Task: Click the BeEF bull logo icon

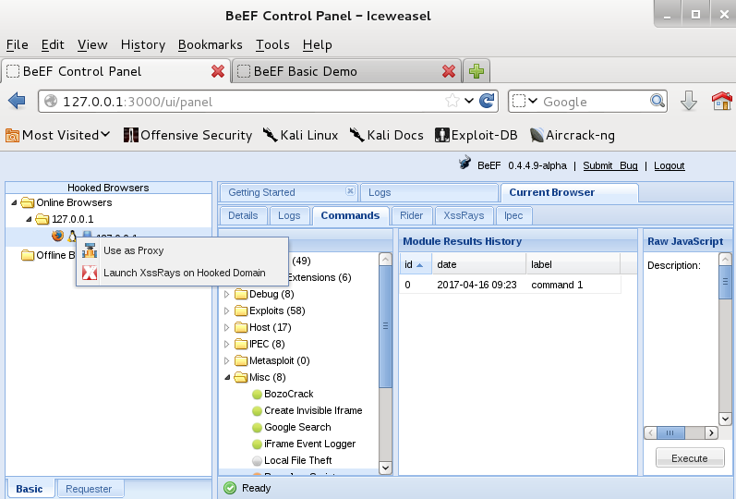Action: [x=465, y=163]
